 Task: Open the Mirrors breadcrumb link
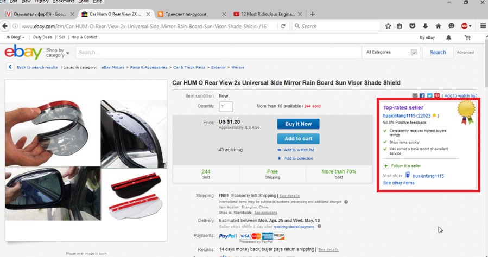238,67
